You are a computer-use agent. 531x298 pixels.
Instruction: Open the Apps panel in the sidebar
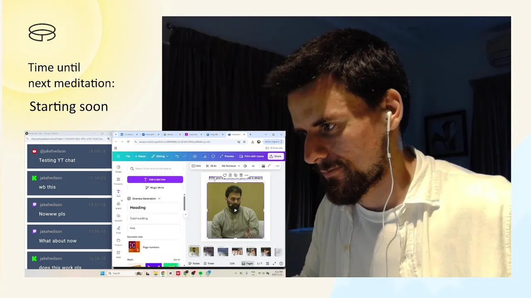pyautogui.click(x=118, y=254)
